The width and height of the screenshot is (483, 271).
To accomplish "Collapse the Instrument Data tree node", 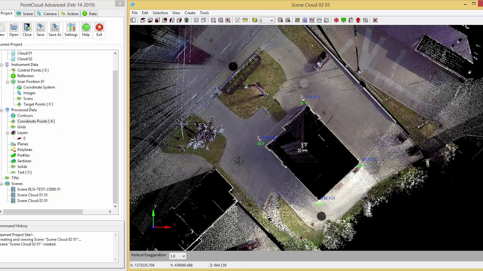I will pos(2,65).
